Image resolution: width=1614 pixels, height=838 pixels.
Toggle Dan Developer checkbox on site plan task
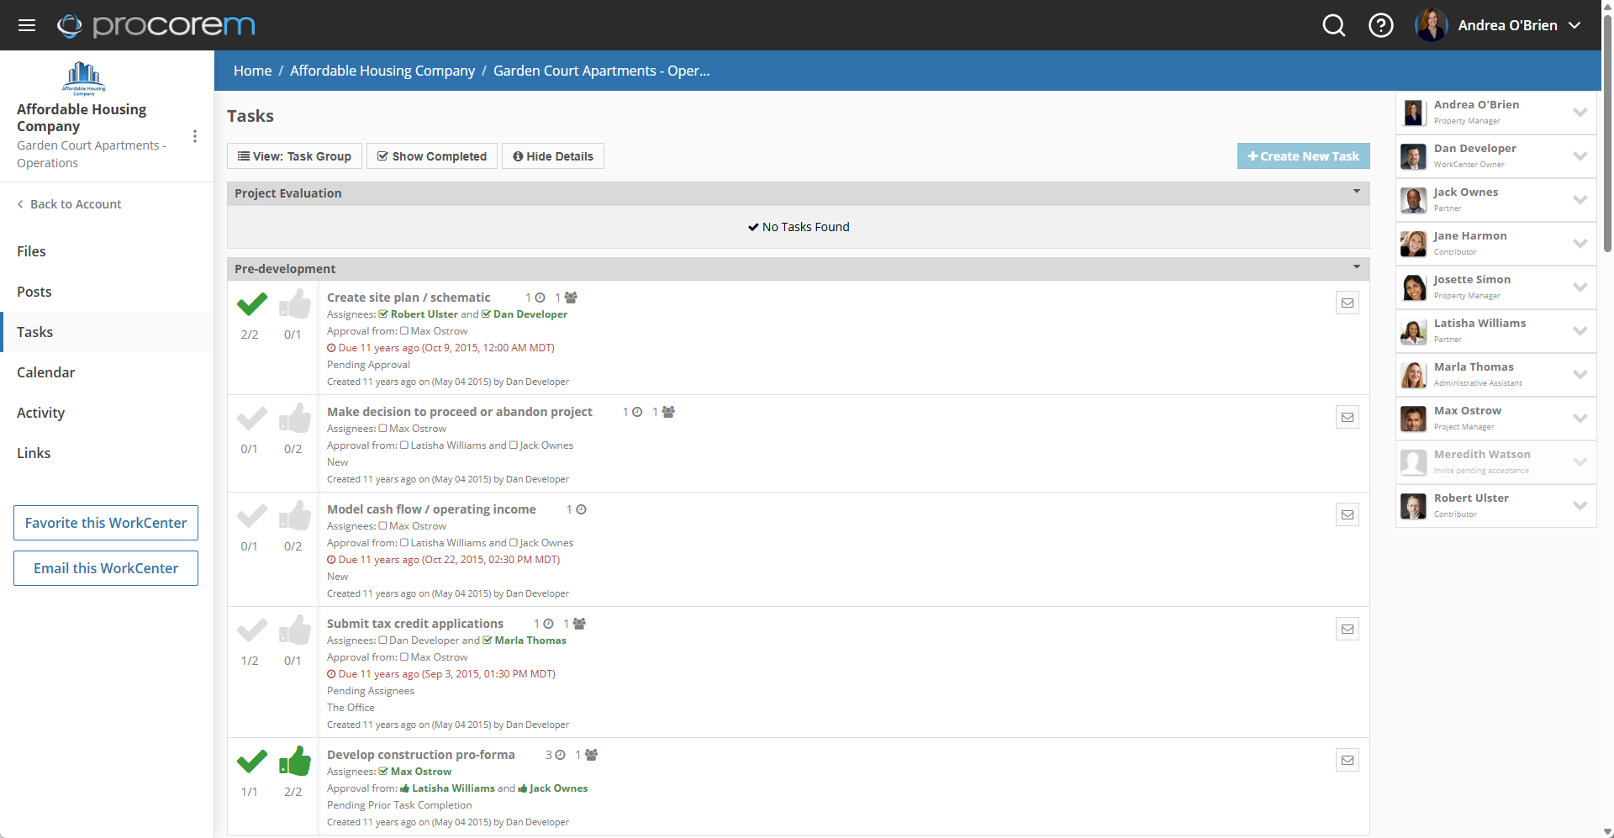486,314
